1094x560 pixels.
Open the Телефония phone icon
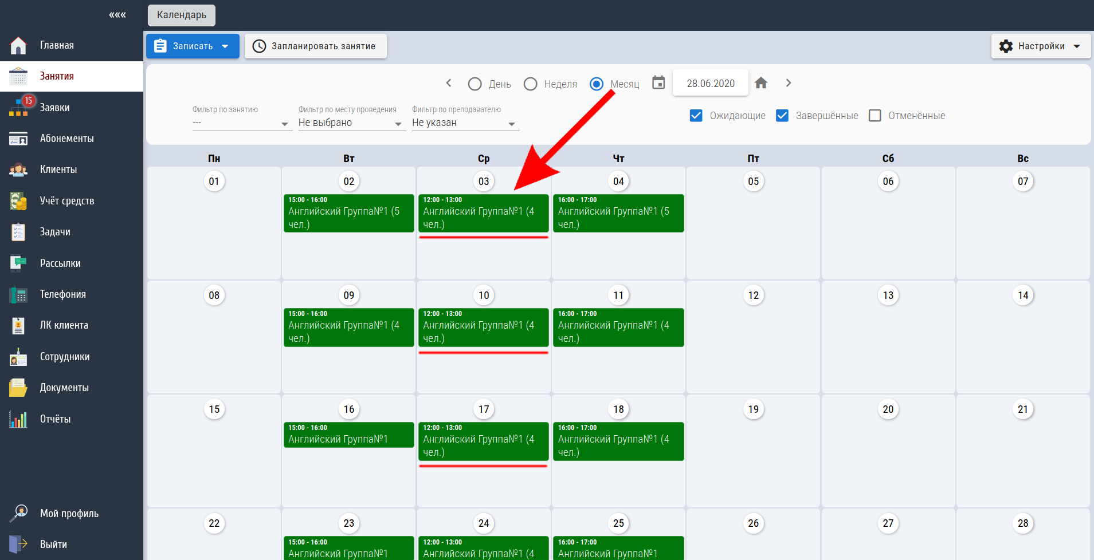pos(18,294)
